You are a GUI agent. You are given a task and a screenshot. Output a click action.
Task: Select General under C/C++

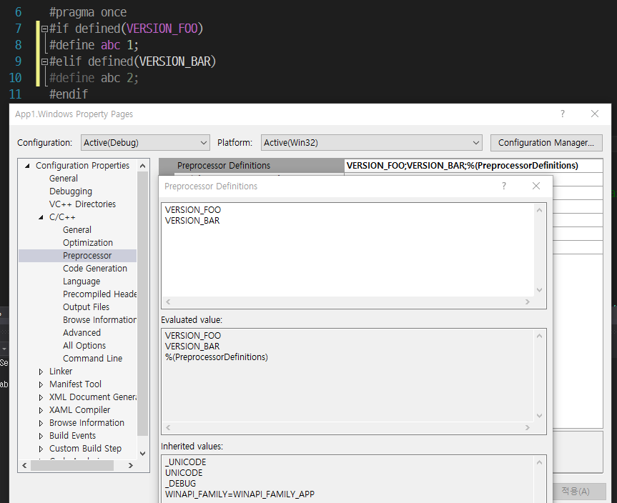pos(76,229)
